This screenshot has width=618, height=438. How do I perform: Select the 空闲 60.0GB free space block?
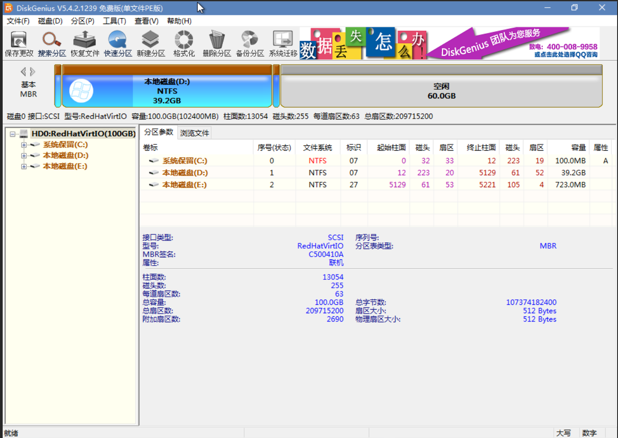click(x=441, y=86)
